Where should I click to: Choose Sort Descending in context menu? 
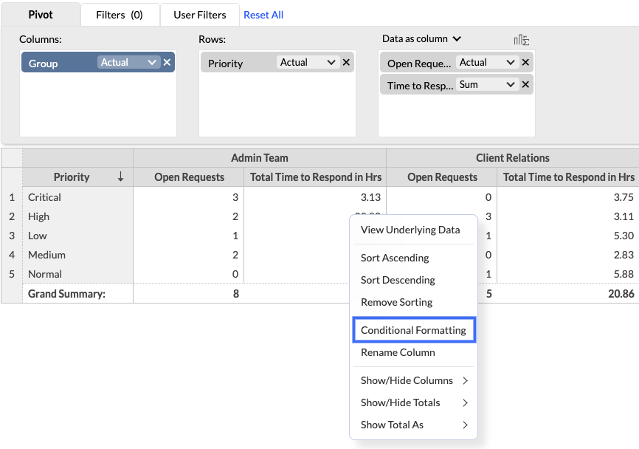click(398, 280)
